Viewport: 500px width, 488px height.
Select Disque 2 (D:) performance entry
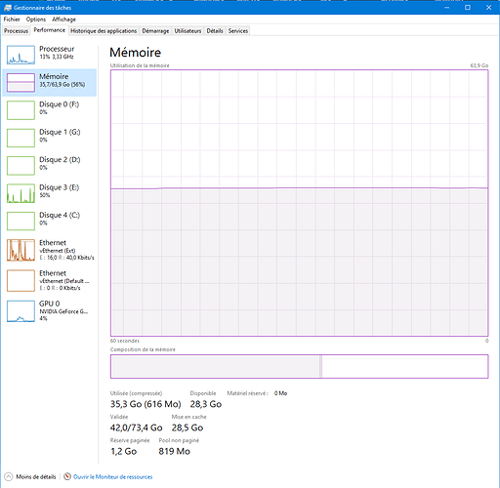tap(50, 165)
